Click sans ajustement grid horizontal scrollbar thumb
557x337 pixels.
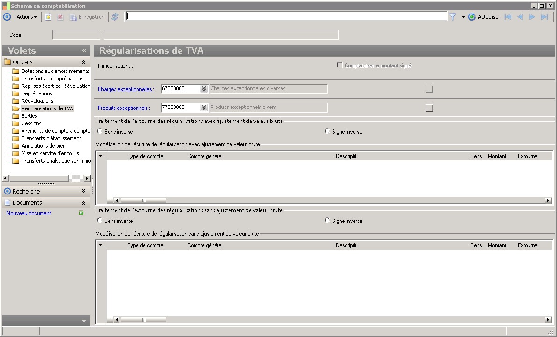click(144, 320)
